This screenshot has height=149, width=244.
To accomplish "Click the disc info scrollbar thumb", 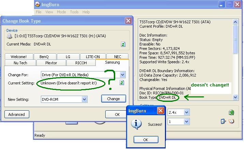I will 235,40.
